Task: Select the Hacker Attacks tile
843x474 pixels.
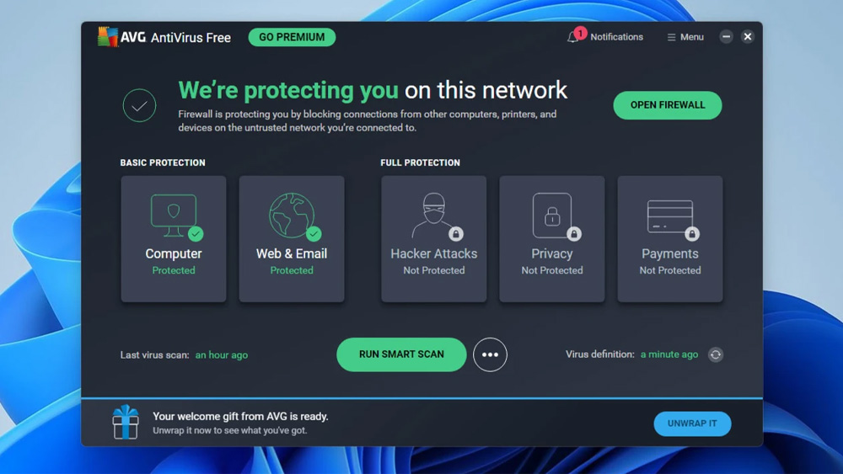Action: pyautogui.click(x=434, y=239)
